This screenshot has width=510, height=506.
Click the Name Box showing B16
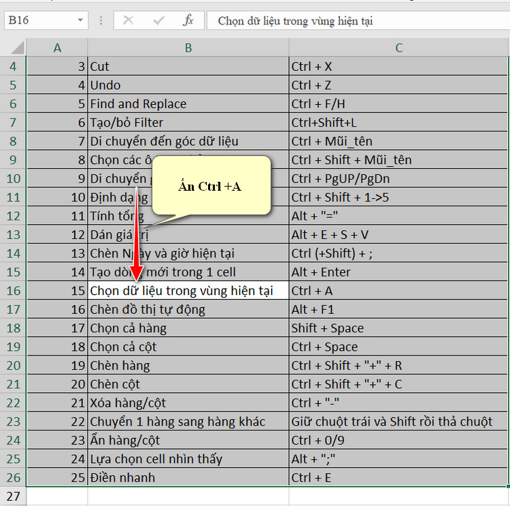click(x=46, y=20)
